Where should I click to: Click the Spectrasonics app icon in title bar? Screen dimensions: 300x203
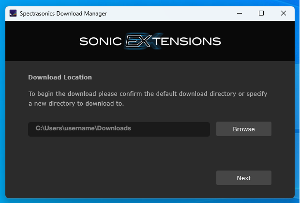point(13,13)
